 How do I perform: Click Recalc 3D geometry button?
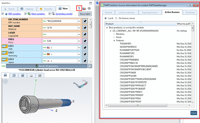[47, 66]
